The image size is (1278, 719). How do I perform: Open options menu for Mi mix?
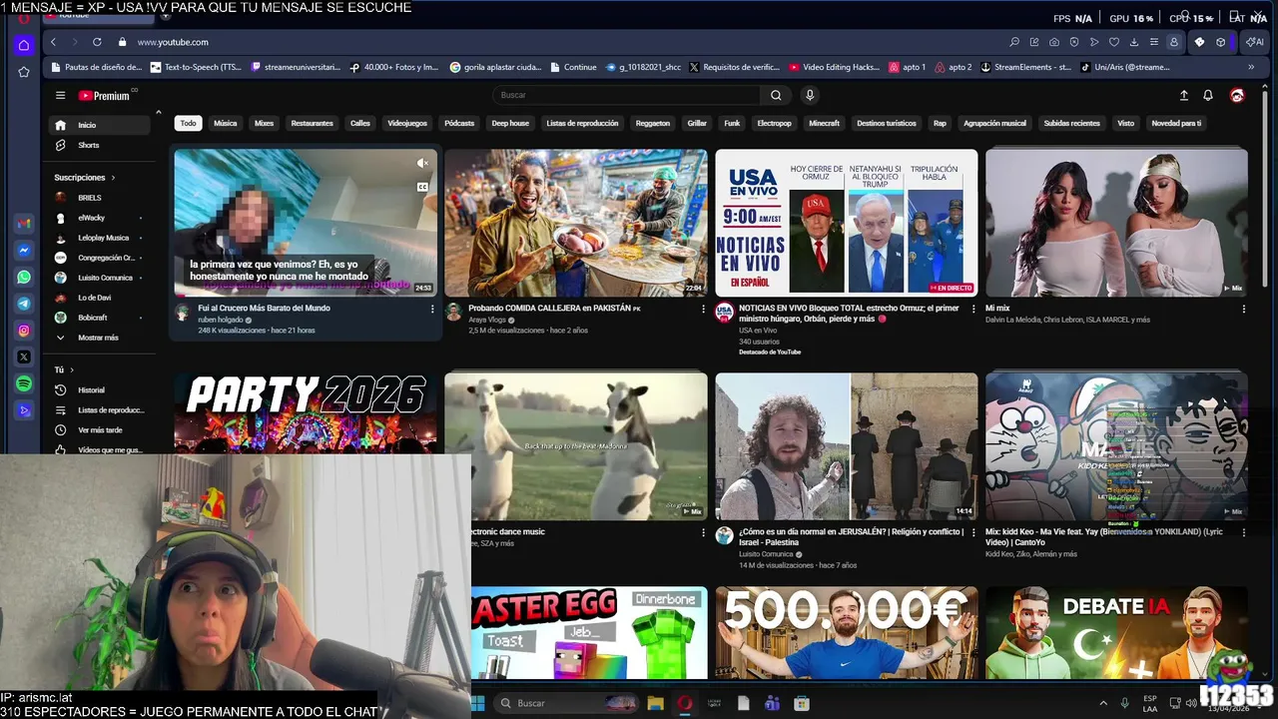click(x=1244, y=309)
